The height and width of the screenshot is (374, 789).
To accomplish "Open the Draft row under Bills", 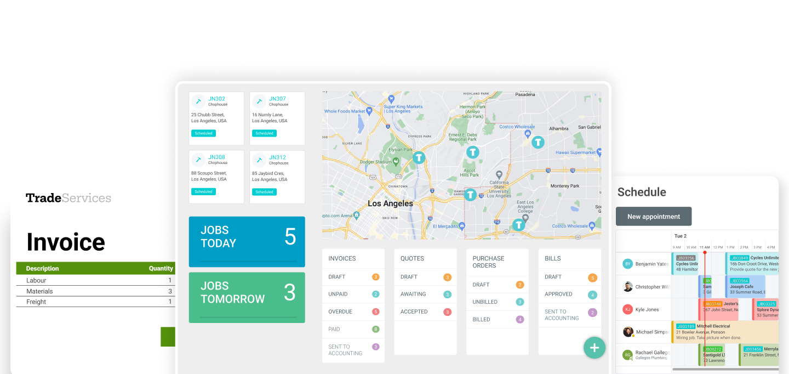I will (570, 277).
